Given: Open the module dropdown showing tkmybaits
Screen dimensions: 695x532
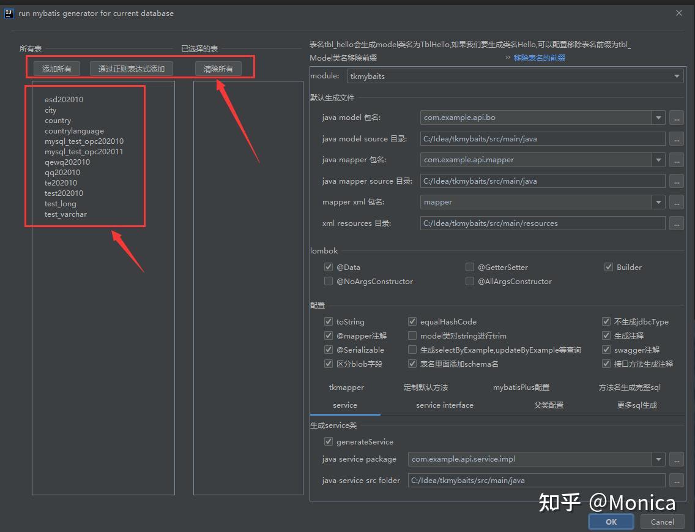Looking at the screenshot, I should point(515,77).
